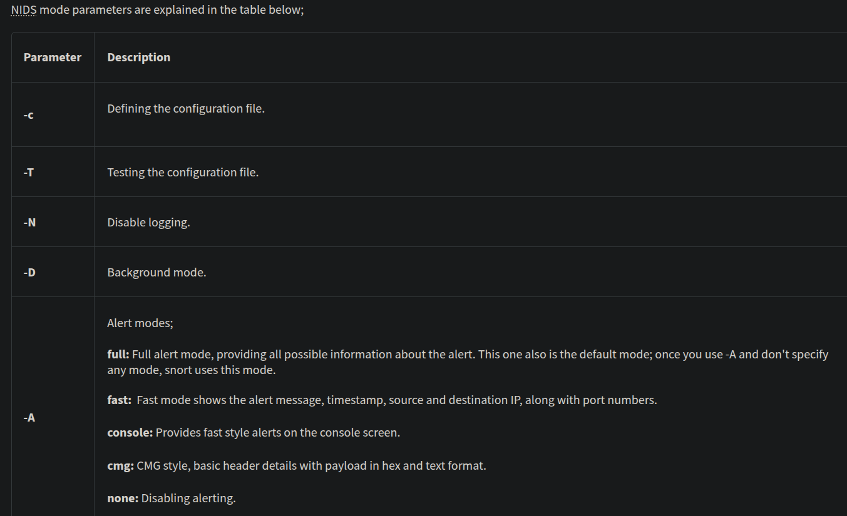This screenshot has width=847, height=516.
Task: Click the underlined NIDS abbreviation
Action: click(24, 11)
